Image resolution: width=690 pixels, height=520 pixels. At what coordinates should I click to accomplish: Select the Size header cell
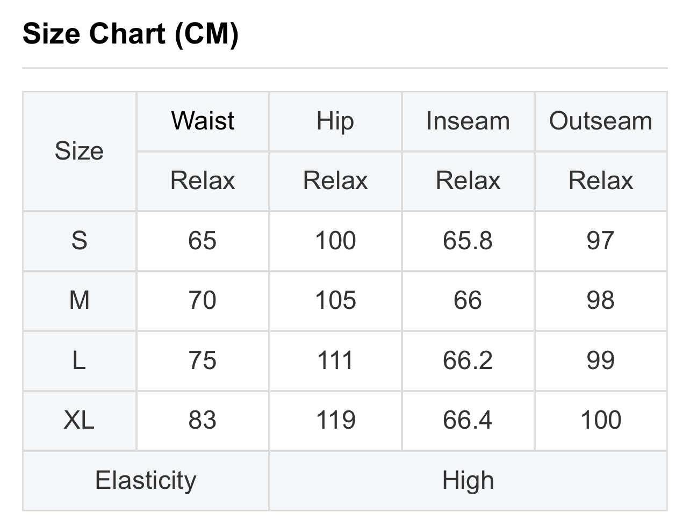point(79,151)
